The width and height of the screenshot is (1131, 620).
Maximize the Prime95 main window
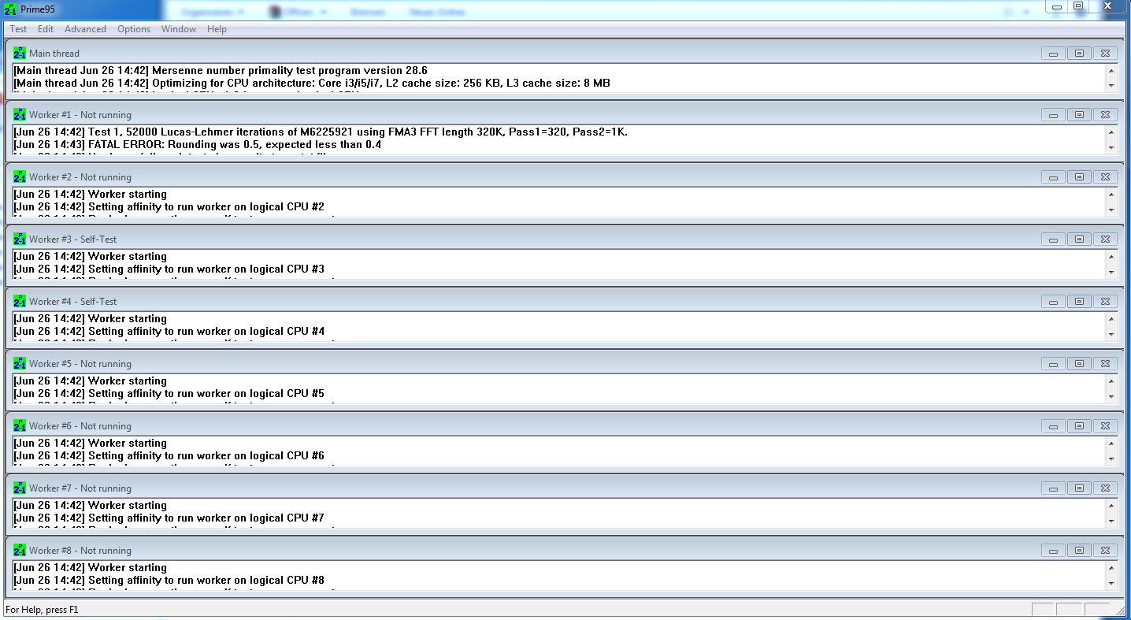click(1078, 6)
